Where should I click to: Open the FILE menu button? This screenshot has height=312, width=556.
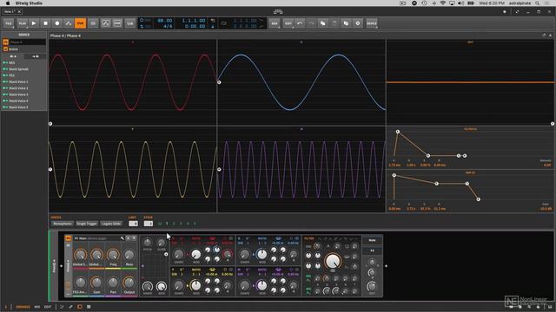click(x=9, y=23)
